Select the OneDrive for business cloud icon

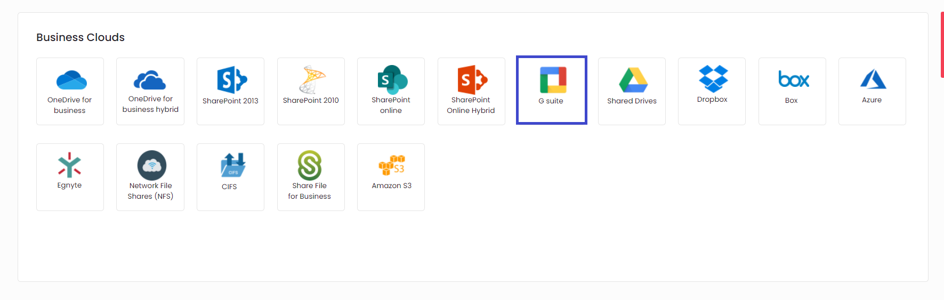[71, 80]
